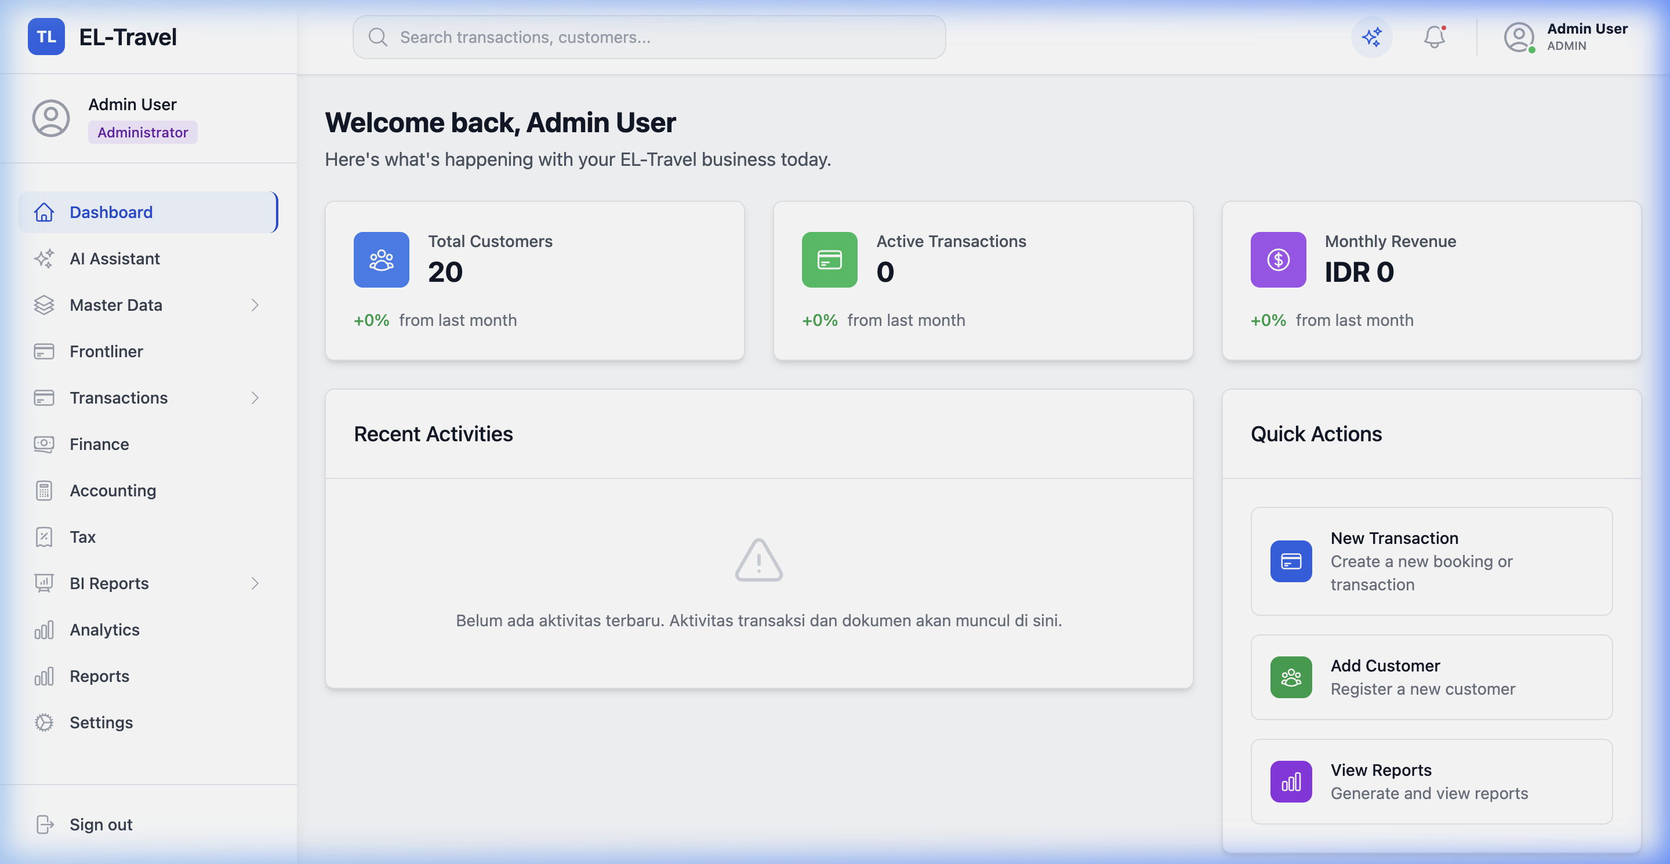Go to the Dashboard menu item

coord(148,213)
